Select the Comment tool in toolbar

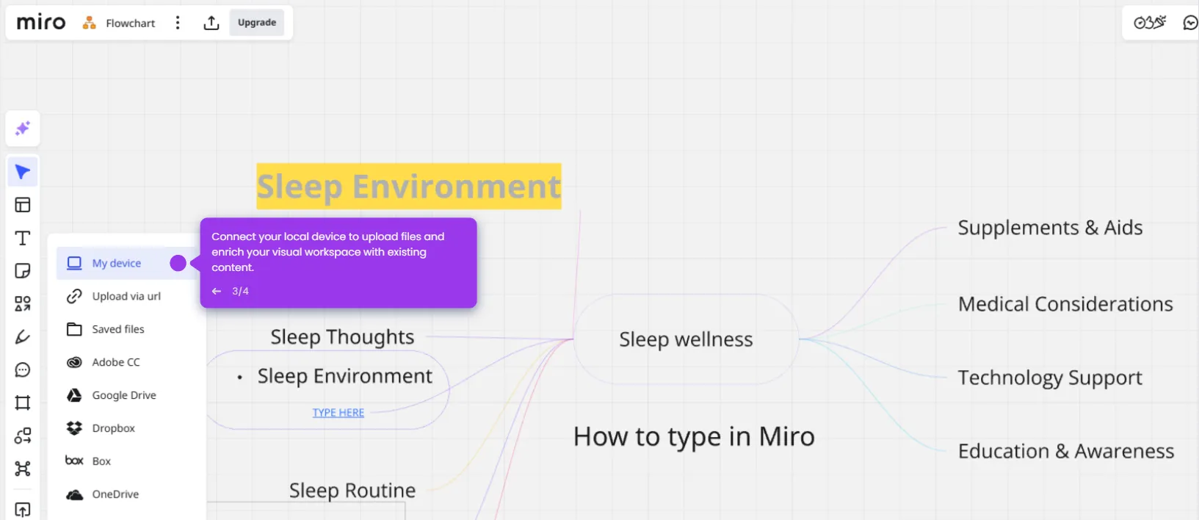23,369
